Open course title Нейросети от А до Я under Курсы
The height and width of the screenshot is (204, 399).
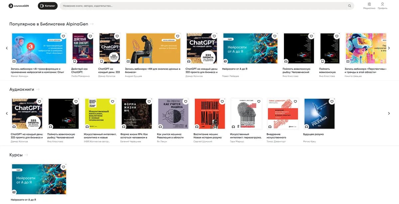pyautogui.click(x=23, y=200)
